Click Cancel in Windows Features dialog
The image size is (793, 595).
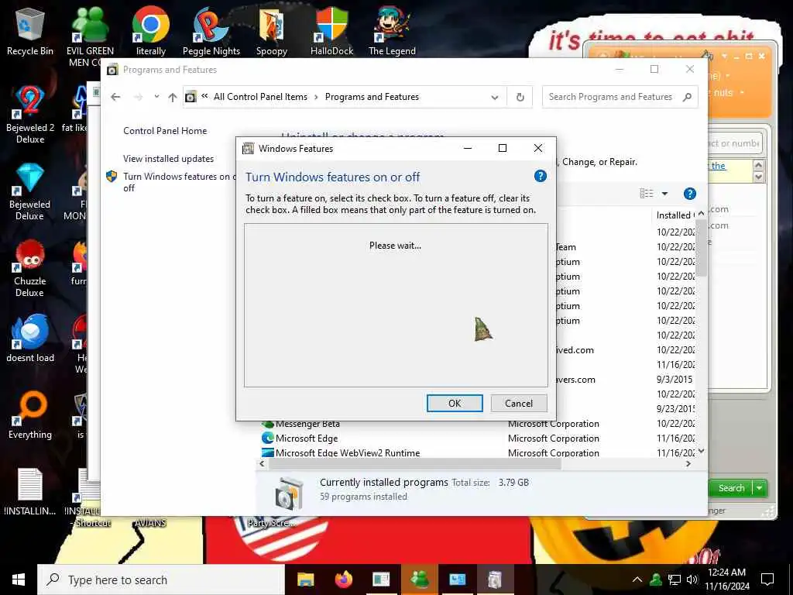pos(519,403)
